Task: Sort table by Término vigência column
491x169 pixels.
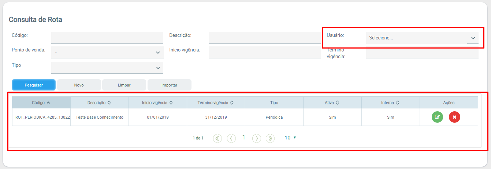Action: (x=232, y=103)
